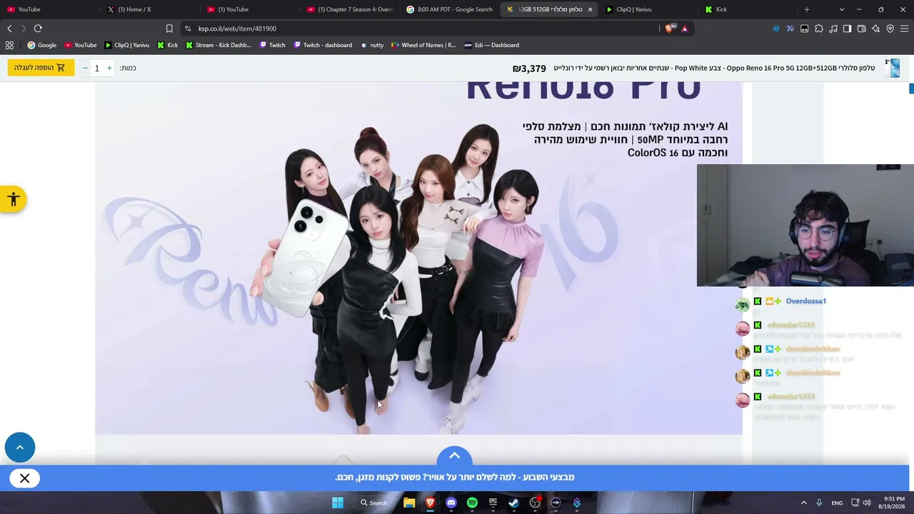
Task: Open the ENG language switcher
Action: coord(837,503)
